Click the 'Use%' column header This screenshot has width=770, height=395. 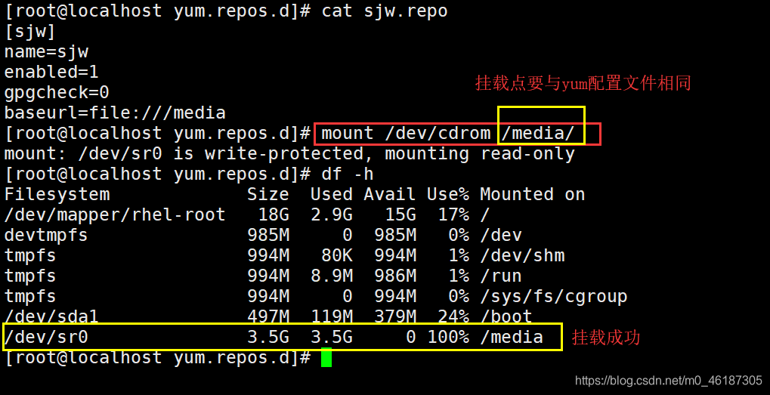point(448,195)
